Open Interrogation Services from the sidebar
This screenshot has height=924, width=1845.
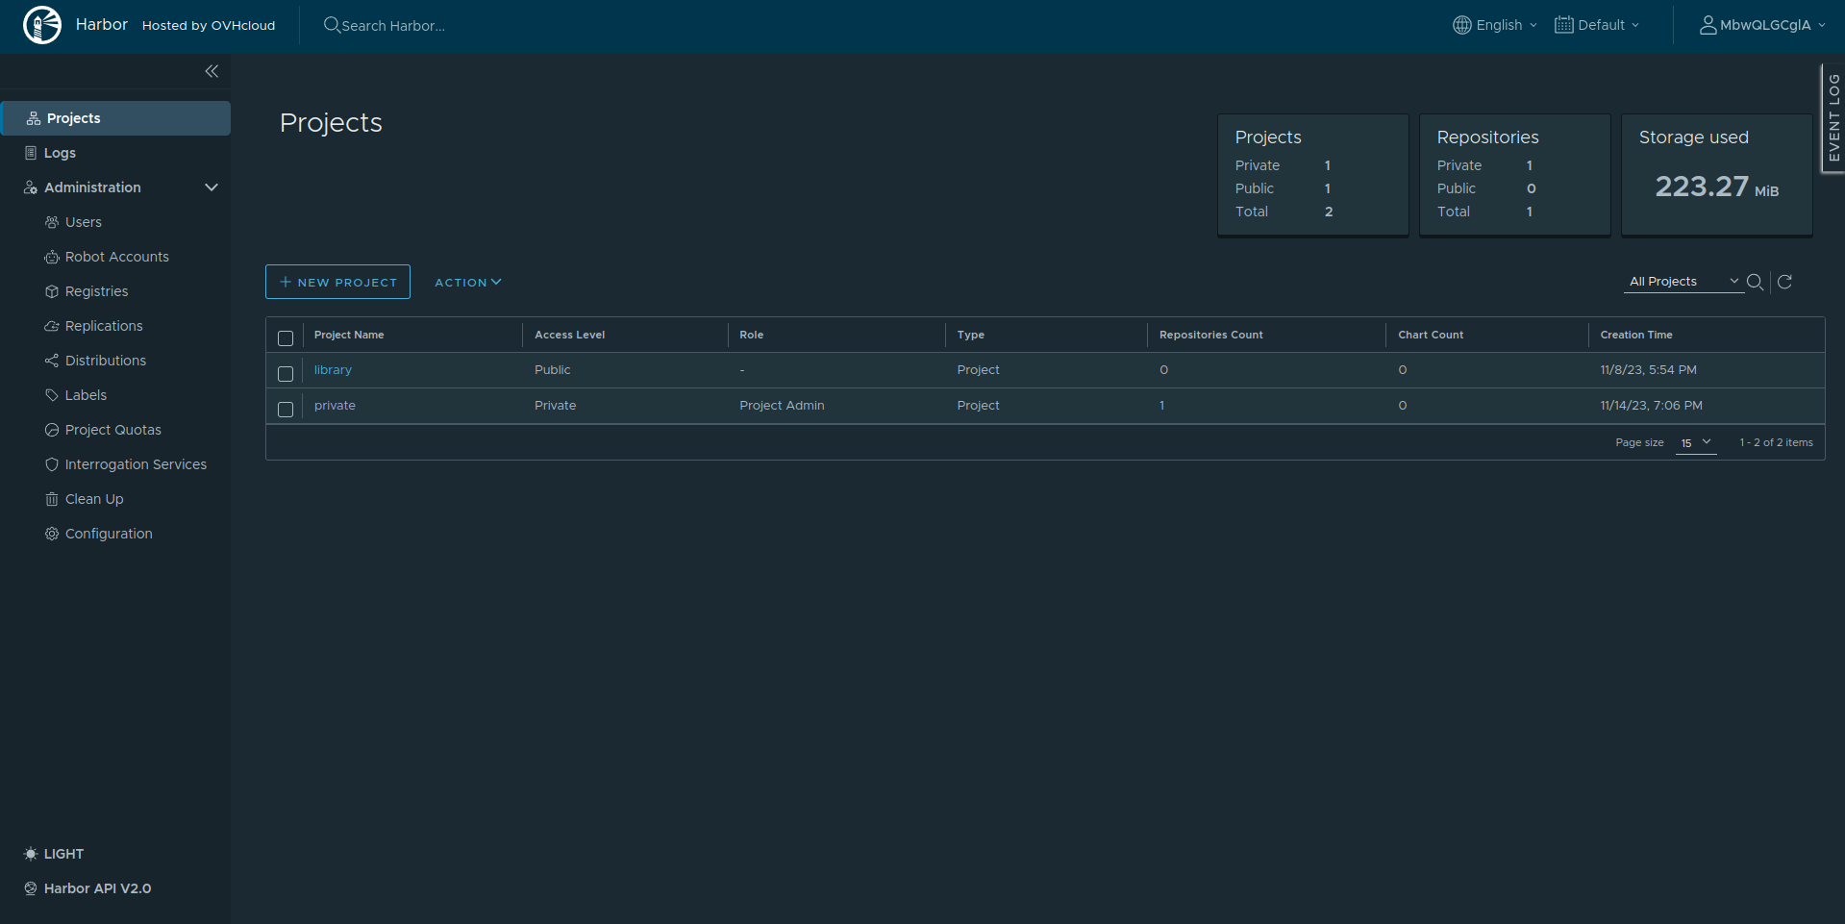point(136,464)
